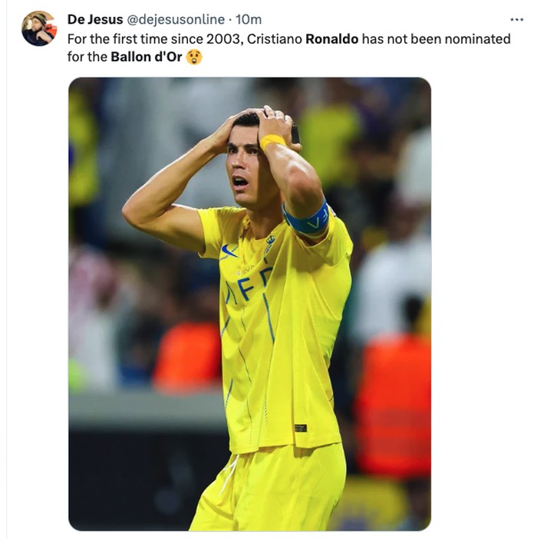Click the Nike swoosh on the yellow jersey
This screenshot has height=539, width=537.
(x=229, y=251)
